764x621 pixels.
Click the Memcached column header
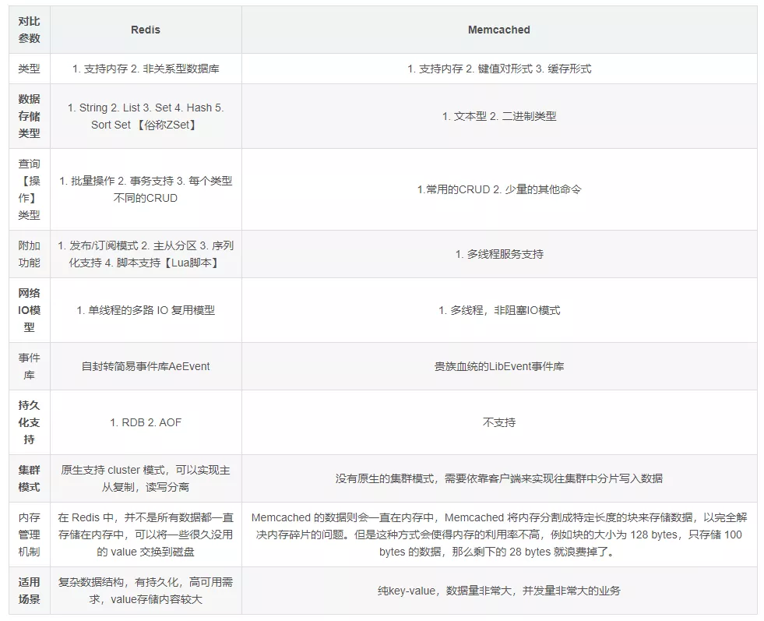pyautogui.click(x=499, y=30)
